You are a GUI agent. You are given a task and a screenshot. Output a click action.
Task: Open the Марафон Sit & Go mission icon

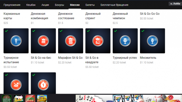pos(71,41)
